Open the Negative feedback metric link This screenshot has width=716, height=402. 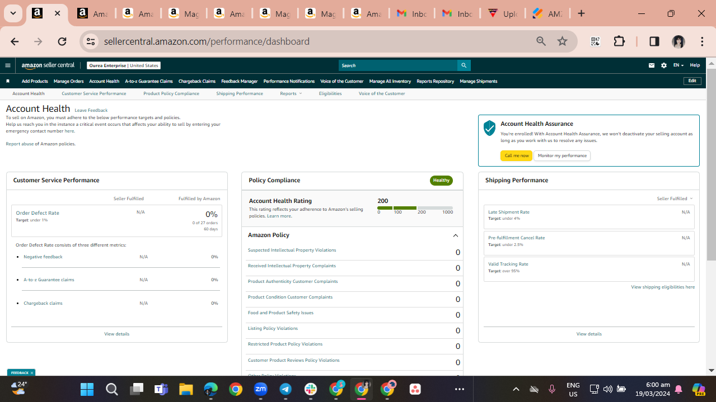43,257
